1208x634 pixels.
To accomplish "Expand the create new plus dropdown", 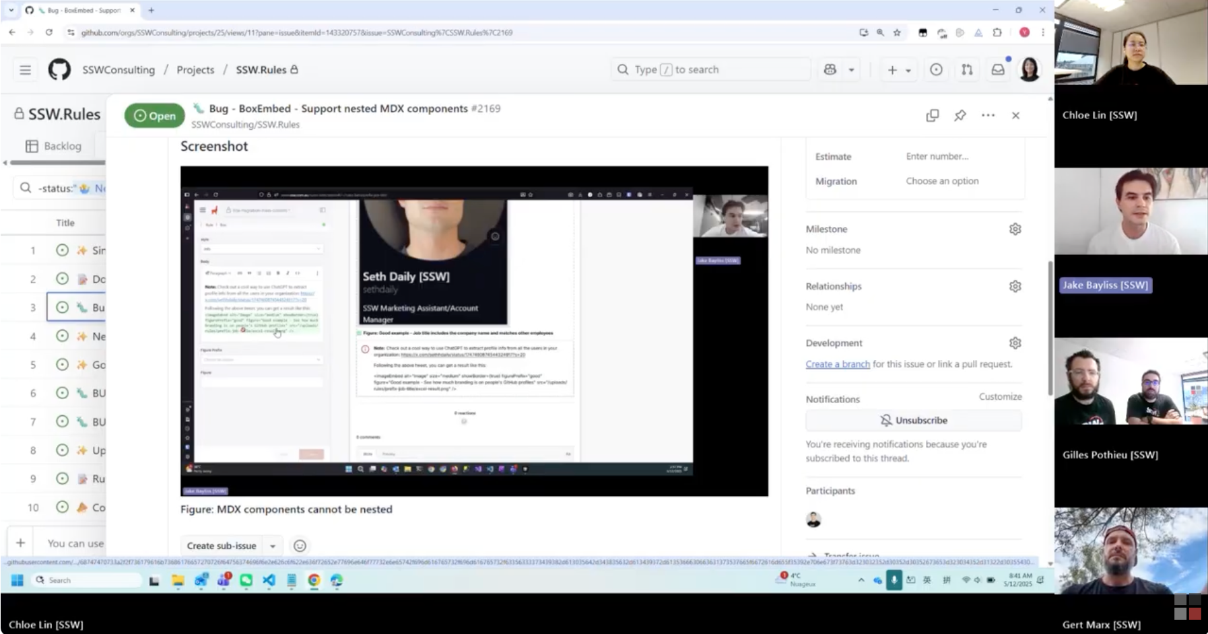I will click(x=899, y=70).
